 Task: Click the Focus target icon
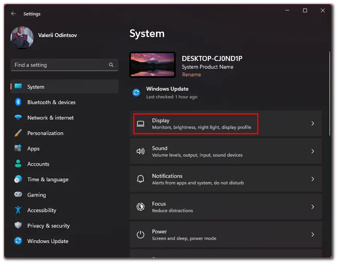[x=141, y=207]
